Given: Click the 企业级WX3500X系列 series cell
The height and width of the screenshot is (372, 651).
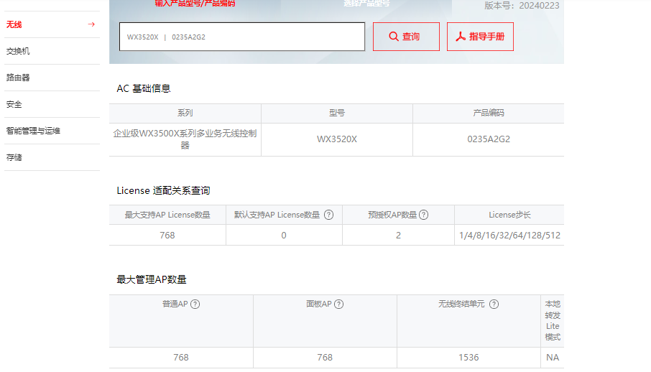Looking at the screenshot, I should click(185, 139).
